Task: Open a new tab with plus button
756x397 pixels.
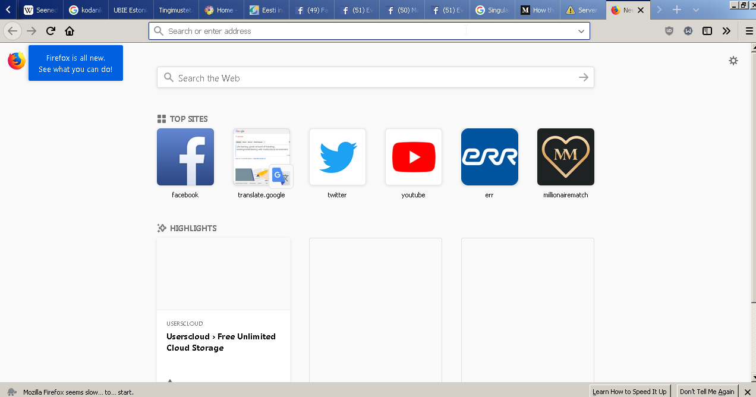Action: [677, 10]
